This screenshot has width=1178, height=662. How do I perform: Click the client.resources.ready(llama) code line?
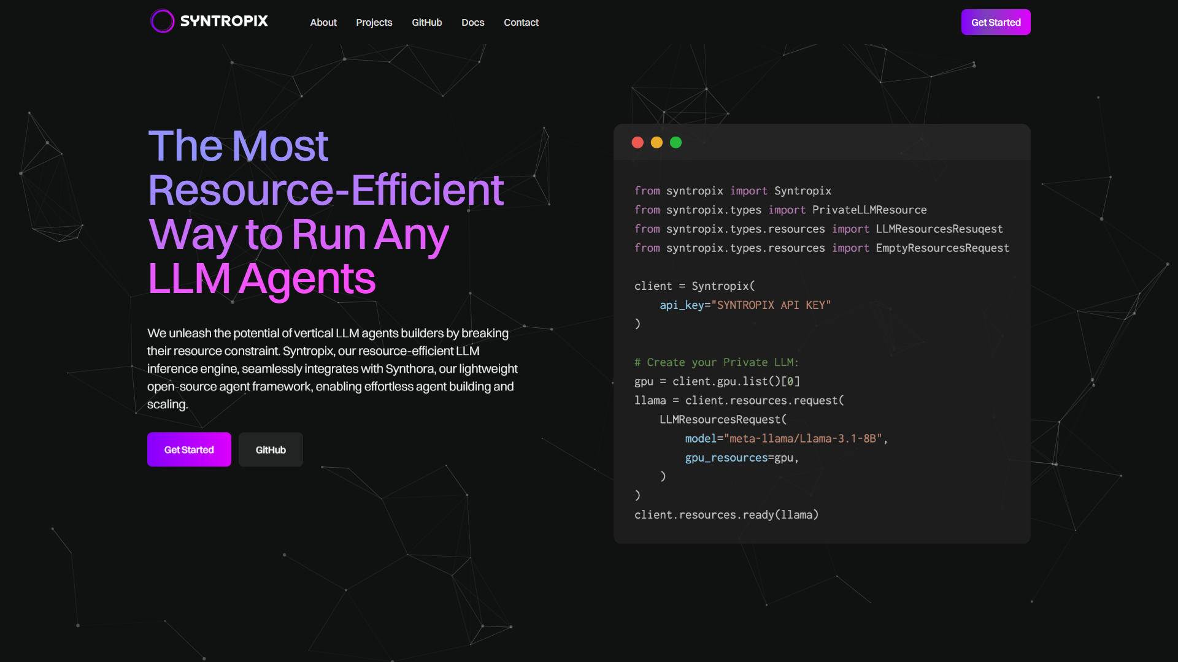click(x=726, y=515)
